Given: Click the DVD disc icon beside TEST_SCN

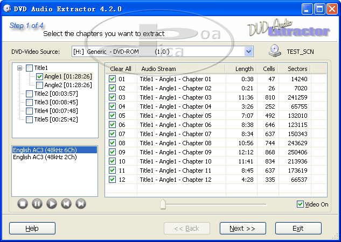Looking at the screenshot, I should point(275,52).
